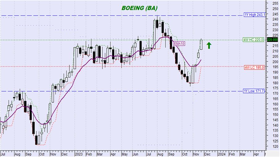Select the 1Y High 243,1 label
Screen dimensions: 280x157
255,15
